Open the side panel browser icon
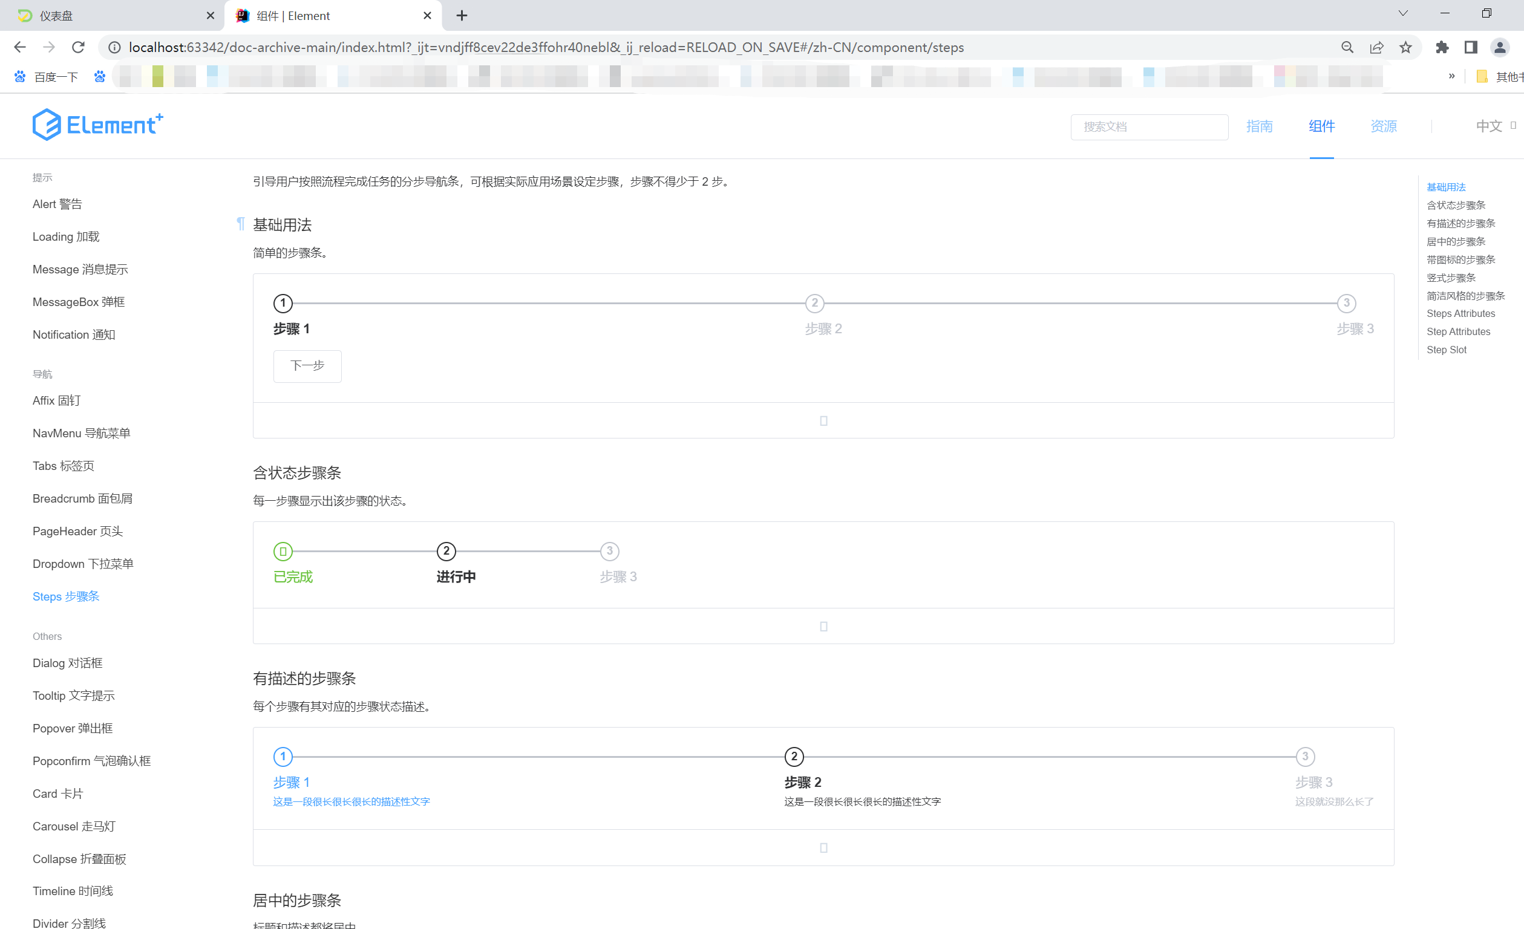The width and height of the screenshot is (1524, 929). pyautogui.click(x=1471, y=47)
